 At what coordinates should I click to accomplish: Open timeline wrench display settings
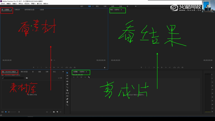coord(89,77)
